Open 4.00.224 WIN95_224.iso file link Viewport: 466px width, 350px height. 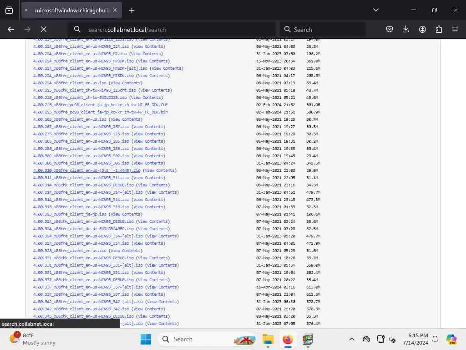81,46
